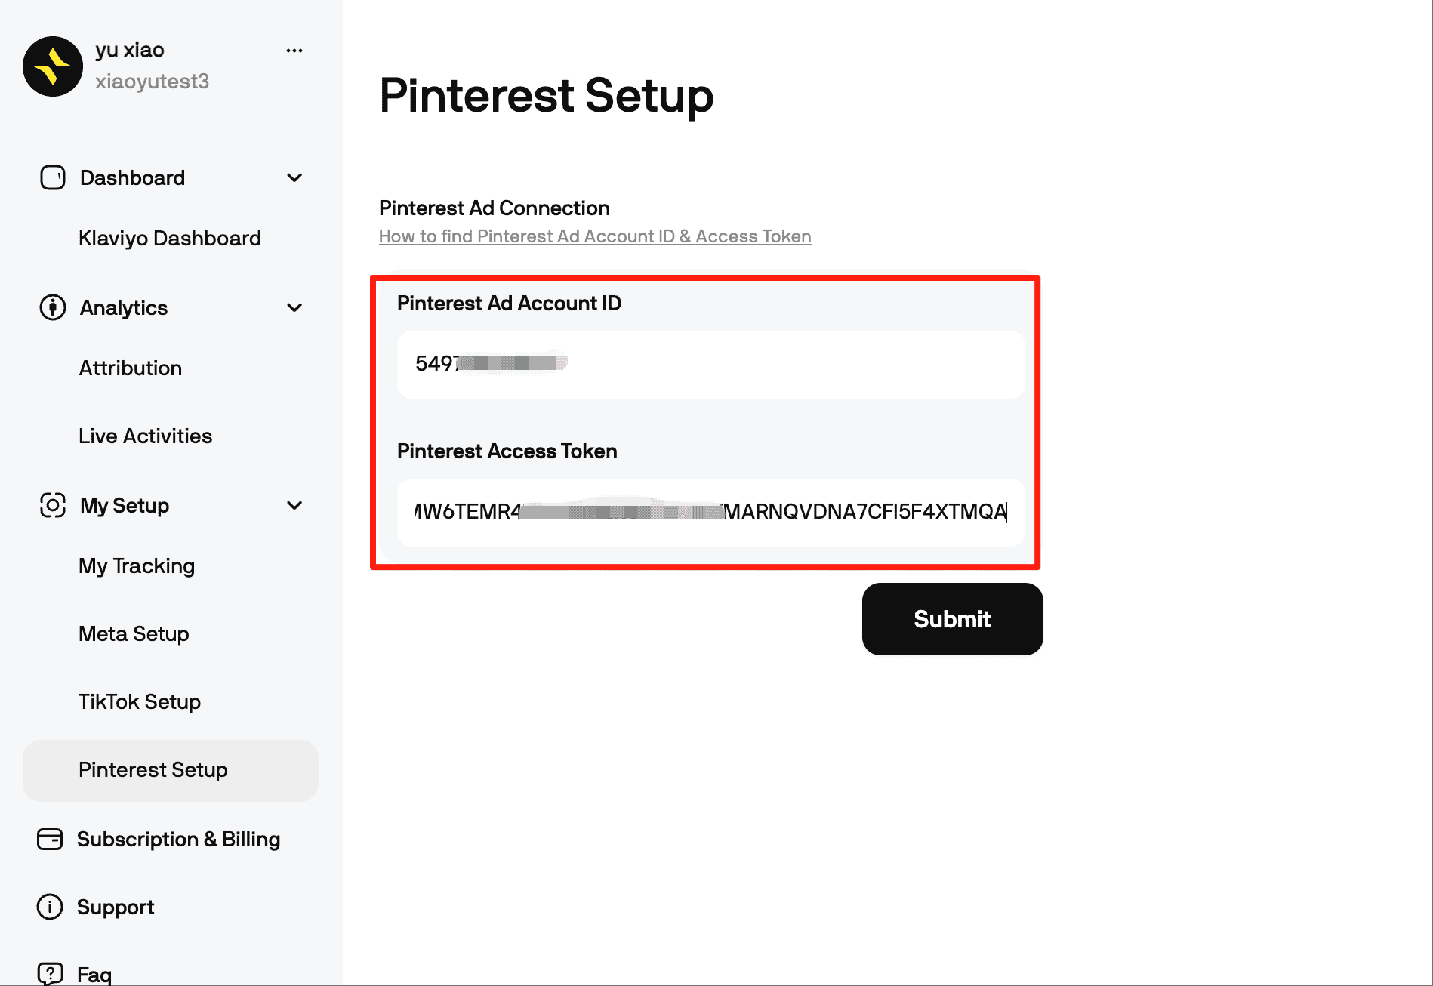Click the yu xiao profile avatar logo
1433x986 pixels.
(x=53, y=66)
